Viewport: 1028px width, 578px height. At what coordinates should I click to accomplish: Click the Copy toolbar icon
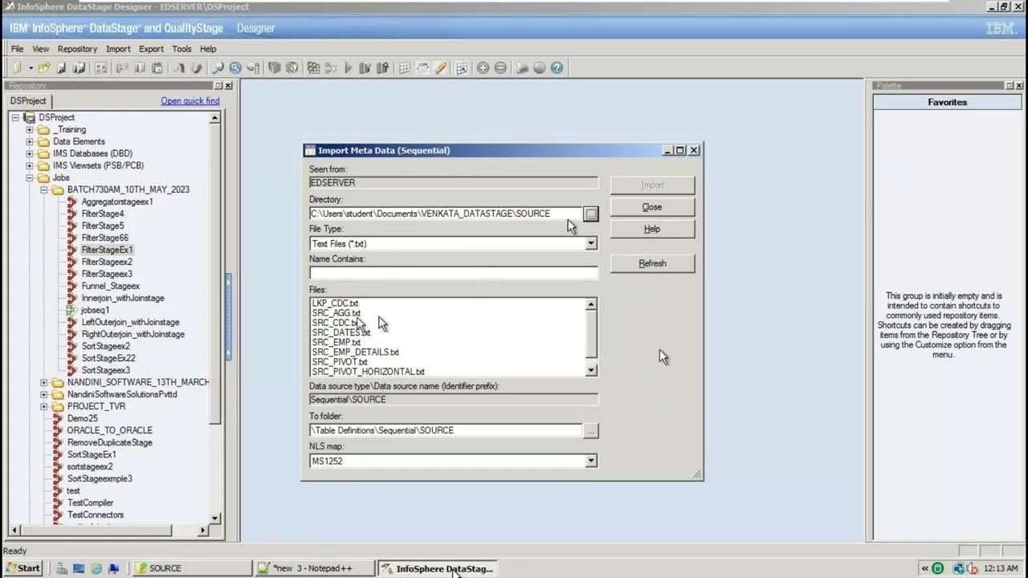click(140, 68)
